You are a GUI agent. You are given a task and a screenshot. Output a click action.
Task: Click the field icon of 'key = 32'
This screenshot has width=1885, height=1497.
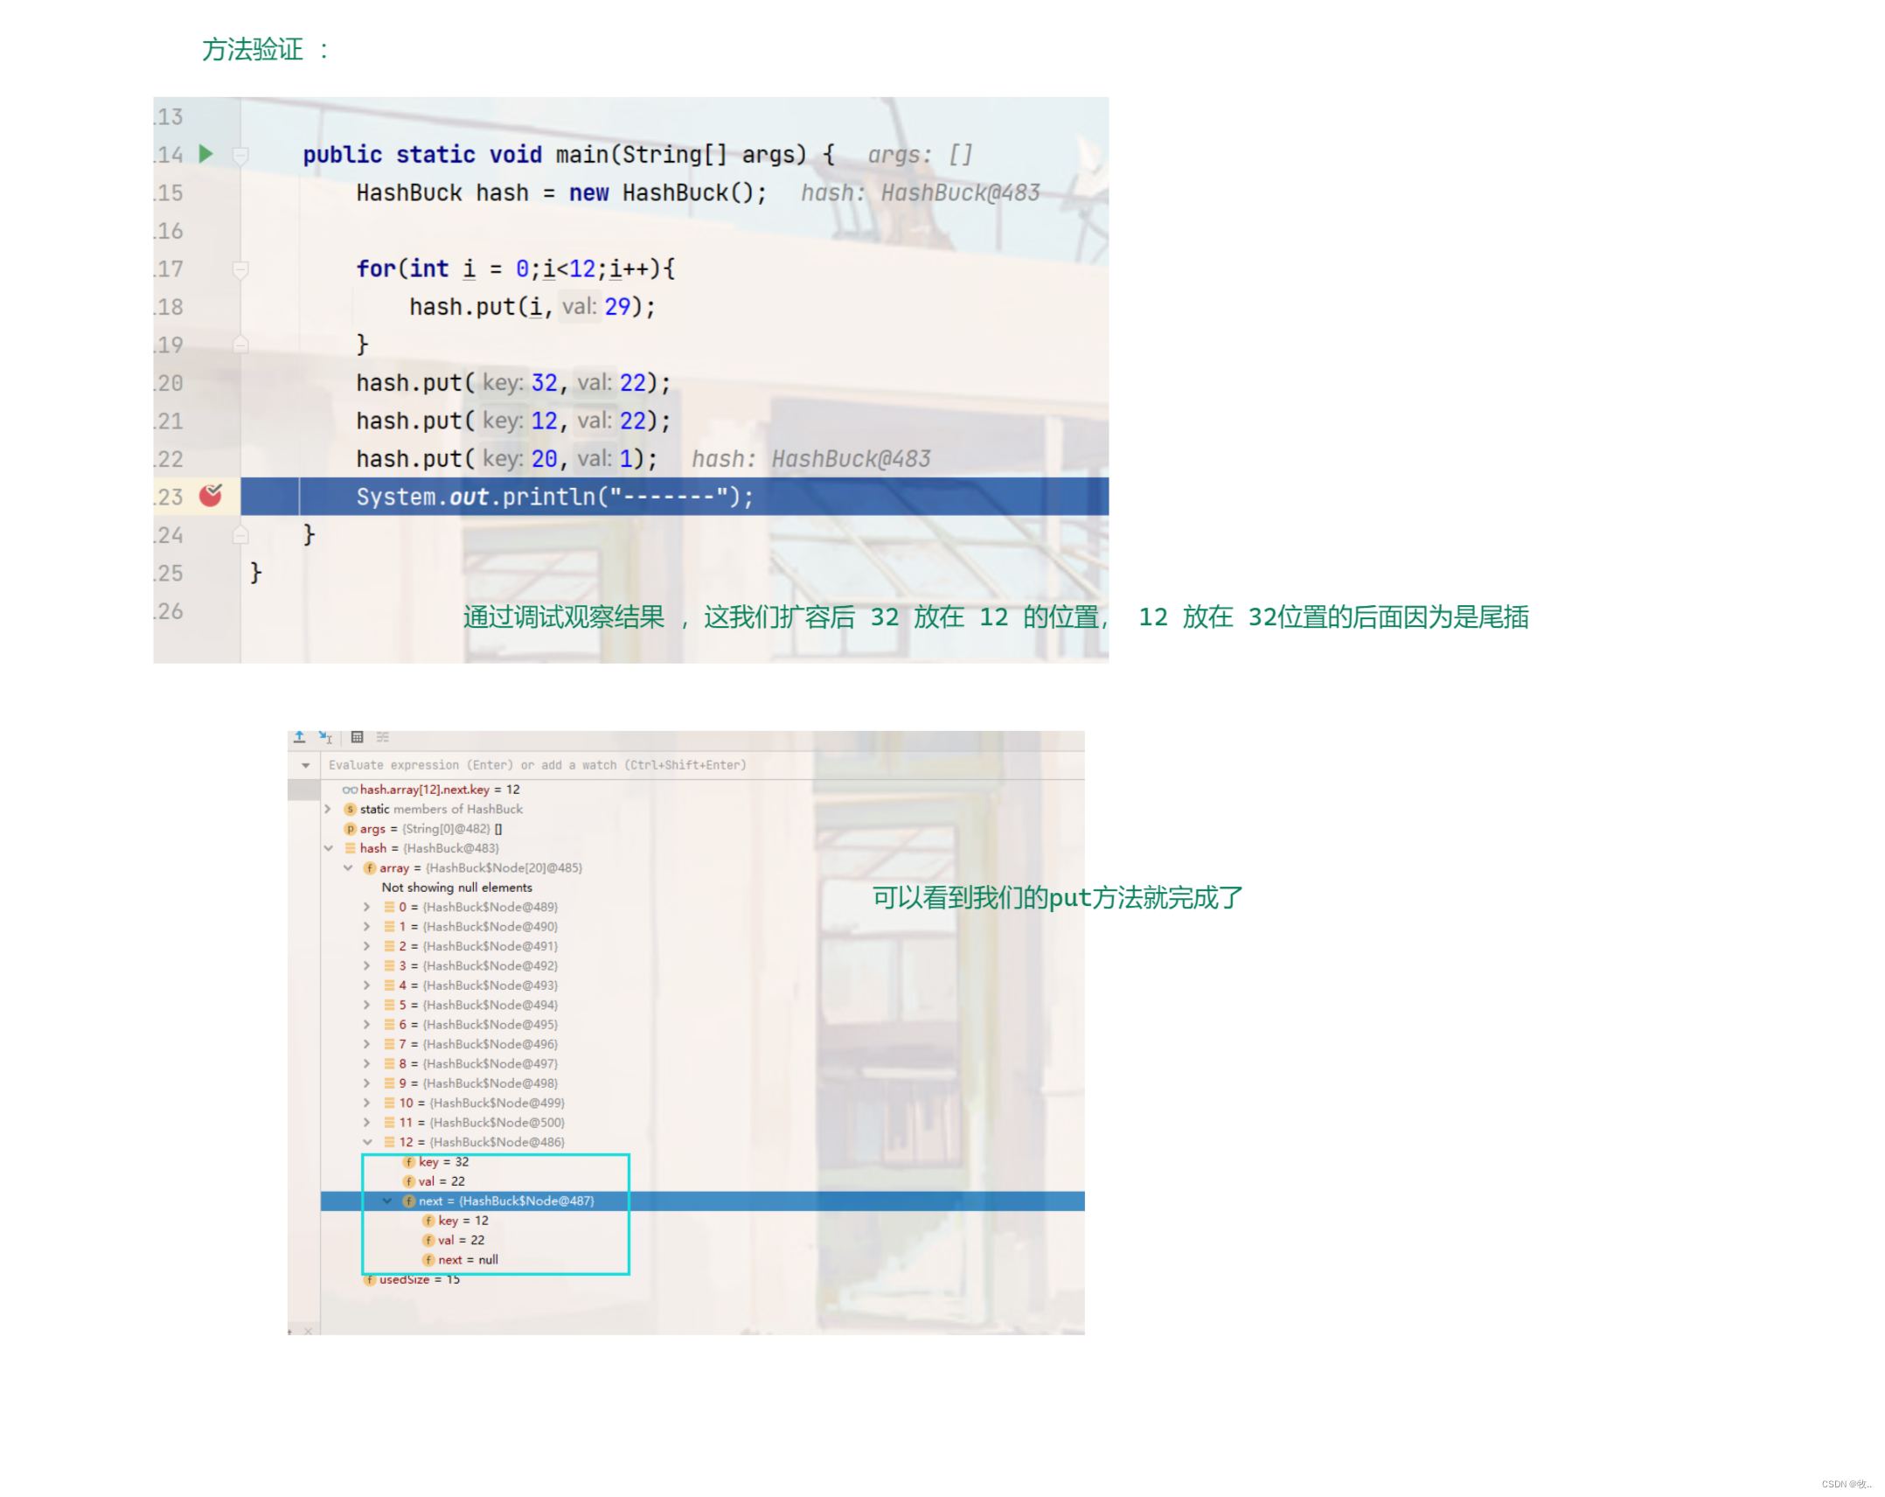(408, 1162)
